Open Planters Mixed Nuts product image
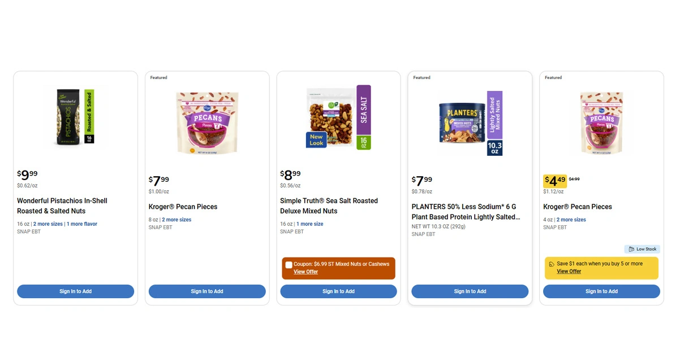680x358 pixels. pyautogui.click(x=470, y=123)
